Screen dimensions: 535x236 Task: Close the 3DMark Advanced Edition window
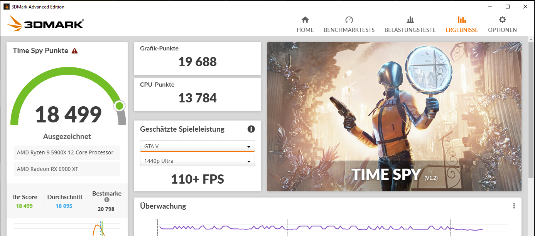point(525,7)
